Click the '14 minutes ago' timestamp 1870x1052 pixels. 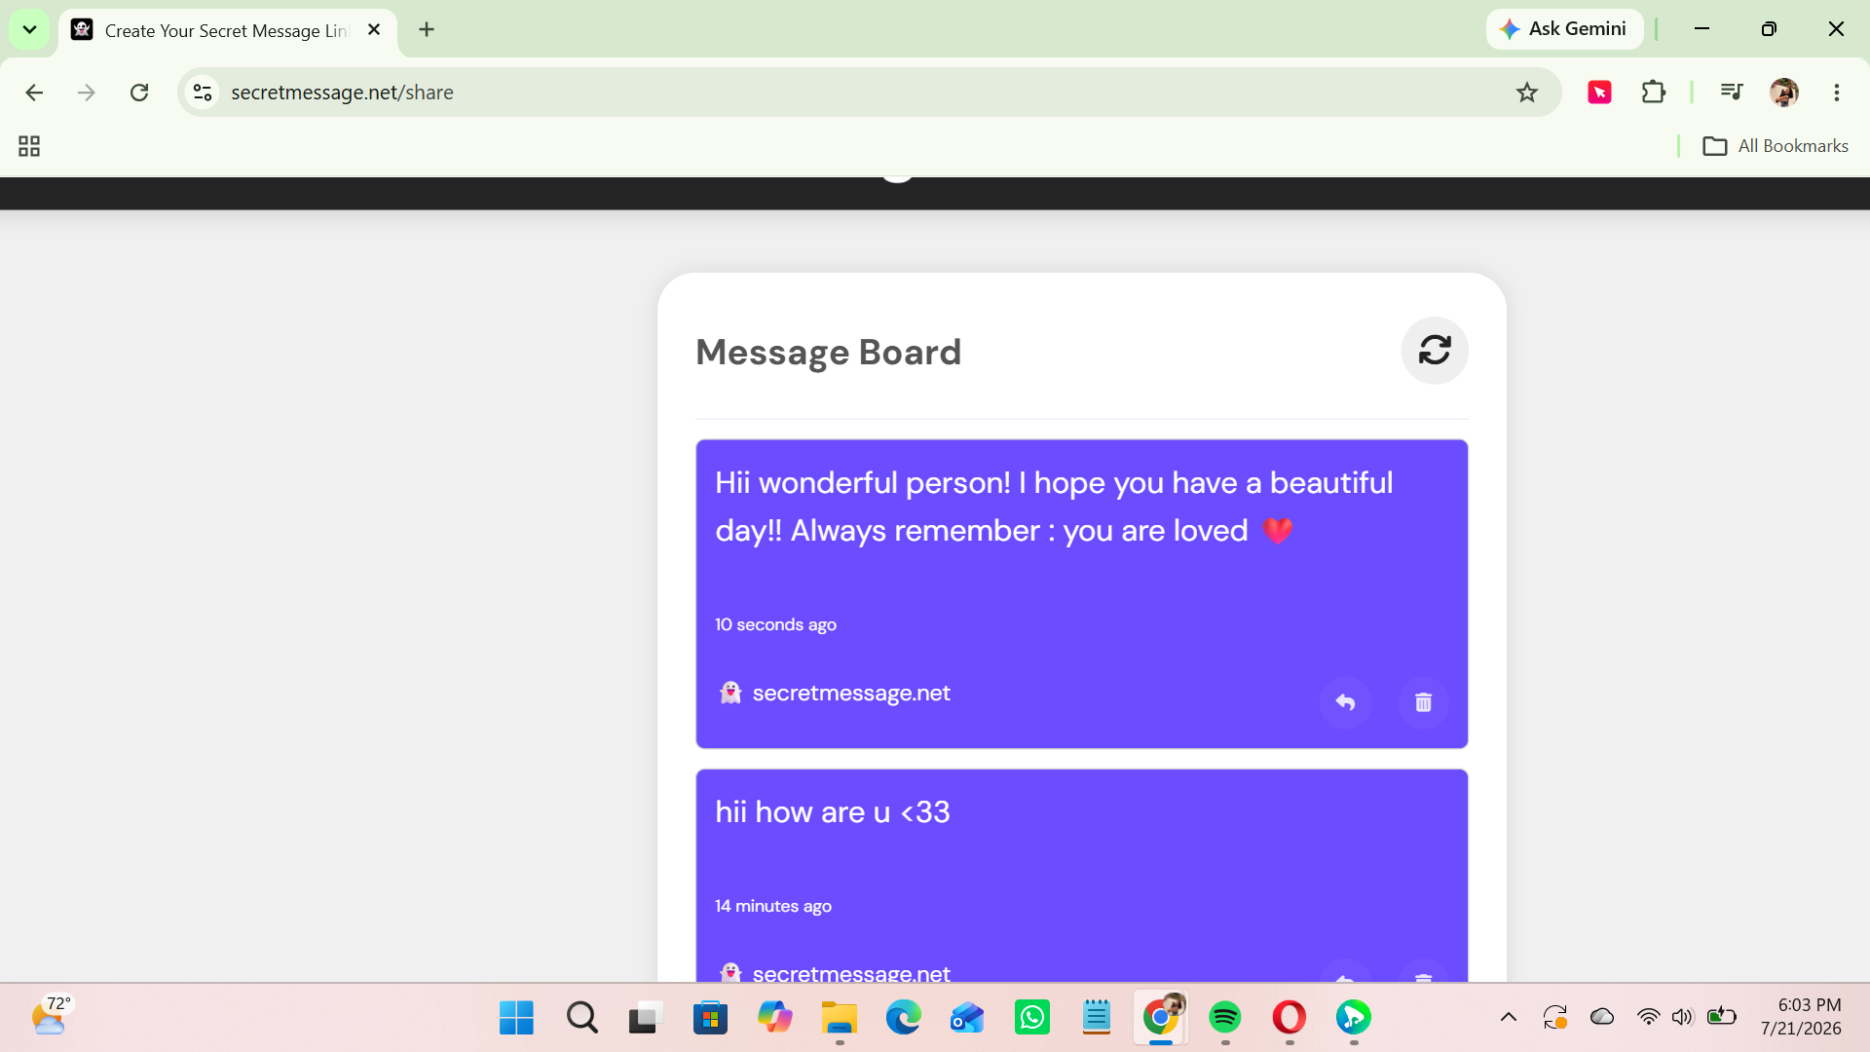point(773,906)
